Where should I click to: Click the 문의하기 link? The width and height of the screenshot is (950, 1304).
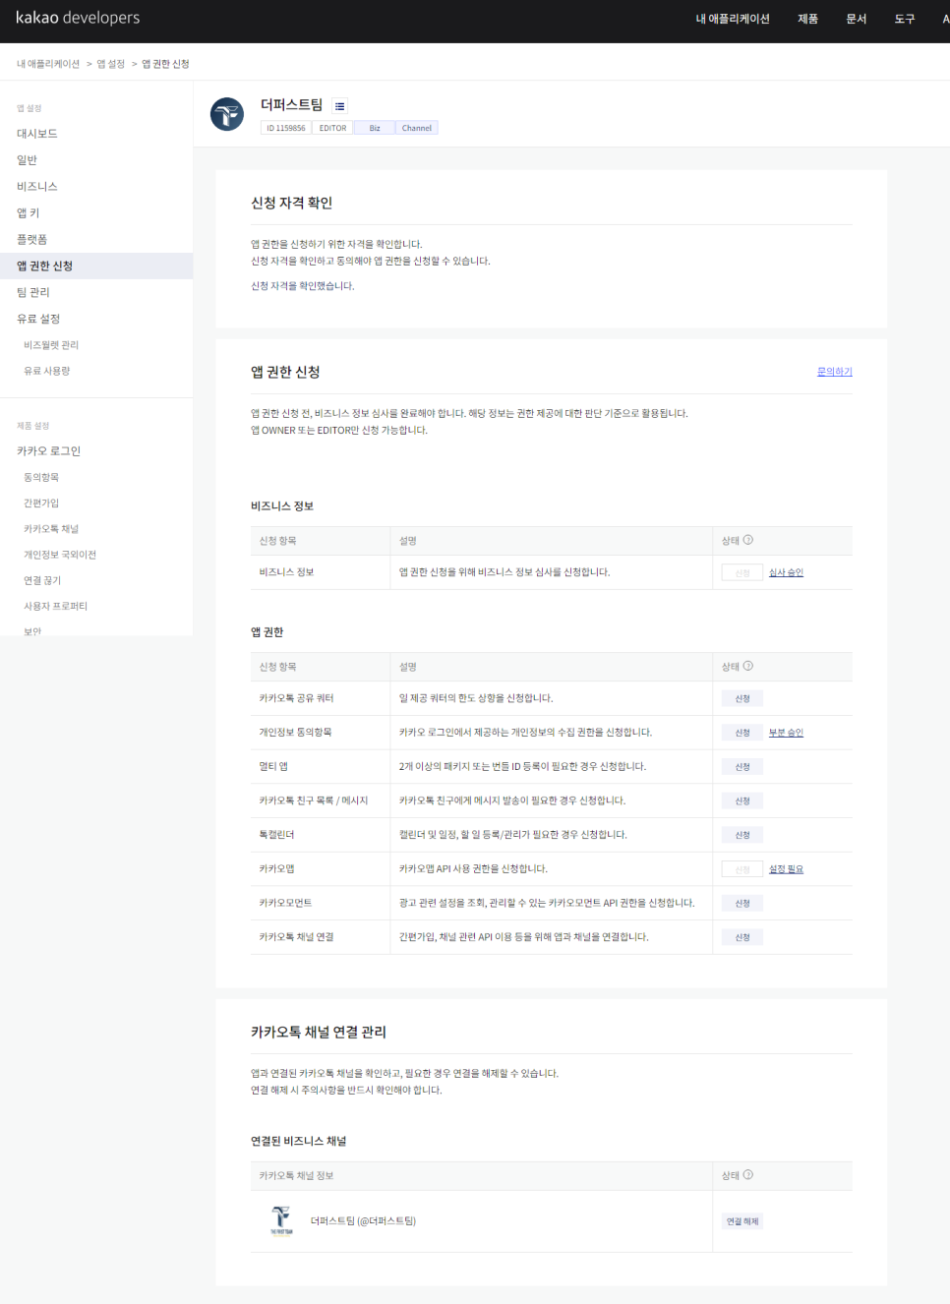coord(834,372)
